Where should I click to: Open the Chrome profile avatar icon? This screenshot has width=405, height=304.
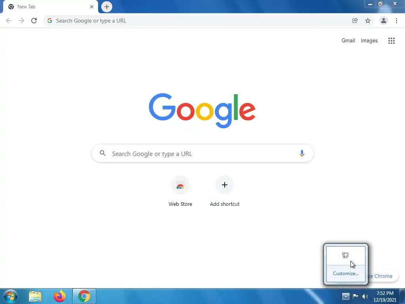pos(384,21)
